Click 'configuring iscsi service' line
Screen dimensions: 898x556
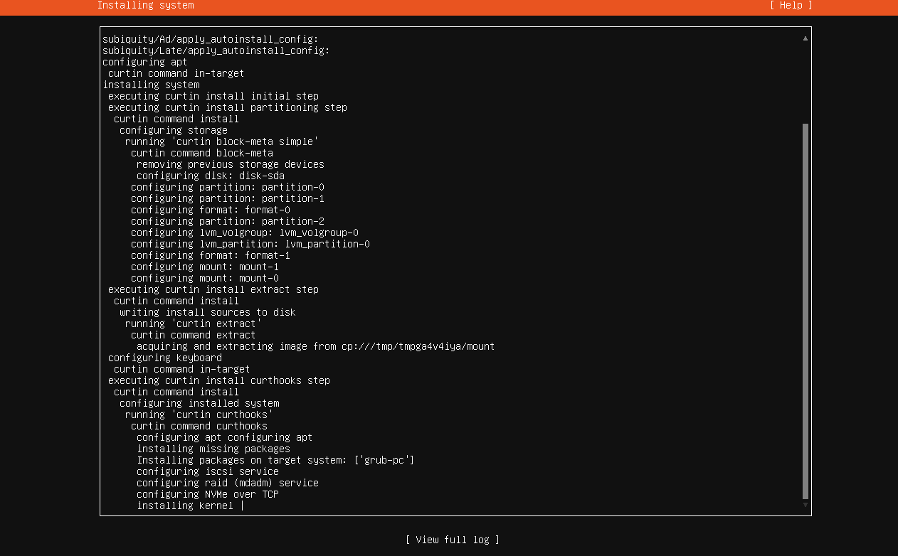(208, 471)
